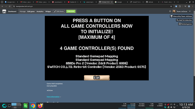Open Analytics page
Screen dimensions: 195x109
point(40,11)
